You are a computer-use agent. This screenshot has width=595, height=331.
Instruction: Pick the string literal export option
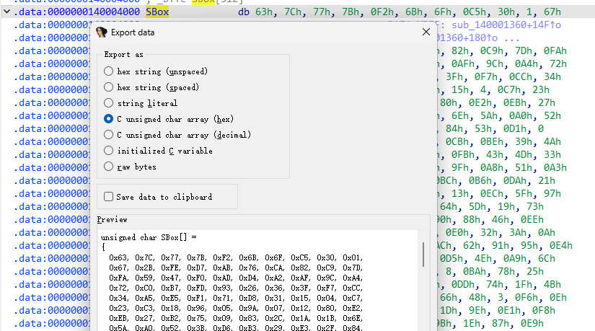109,103
